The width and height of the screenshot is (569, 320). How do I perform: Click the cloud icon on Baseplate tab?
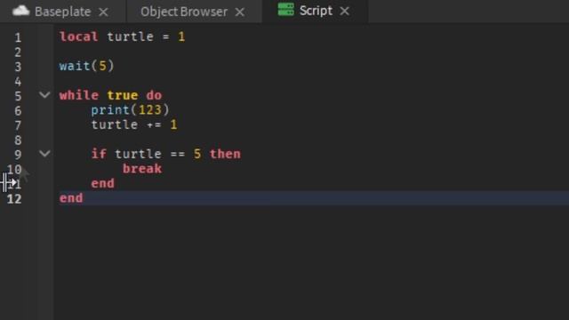click(x=20, y=11)
